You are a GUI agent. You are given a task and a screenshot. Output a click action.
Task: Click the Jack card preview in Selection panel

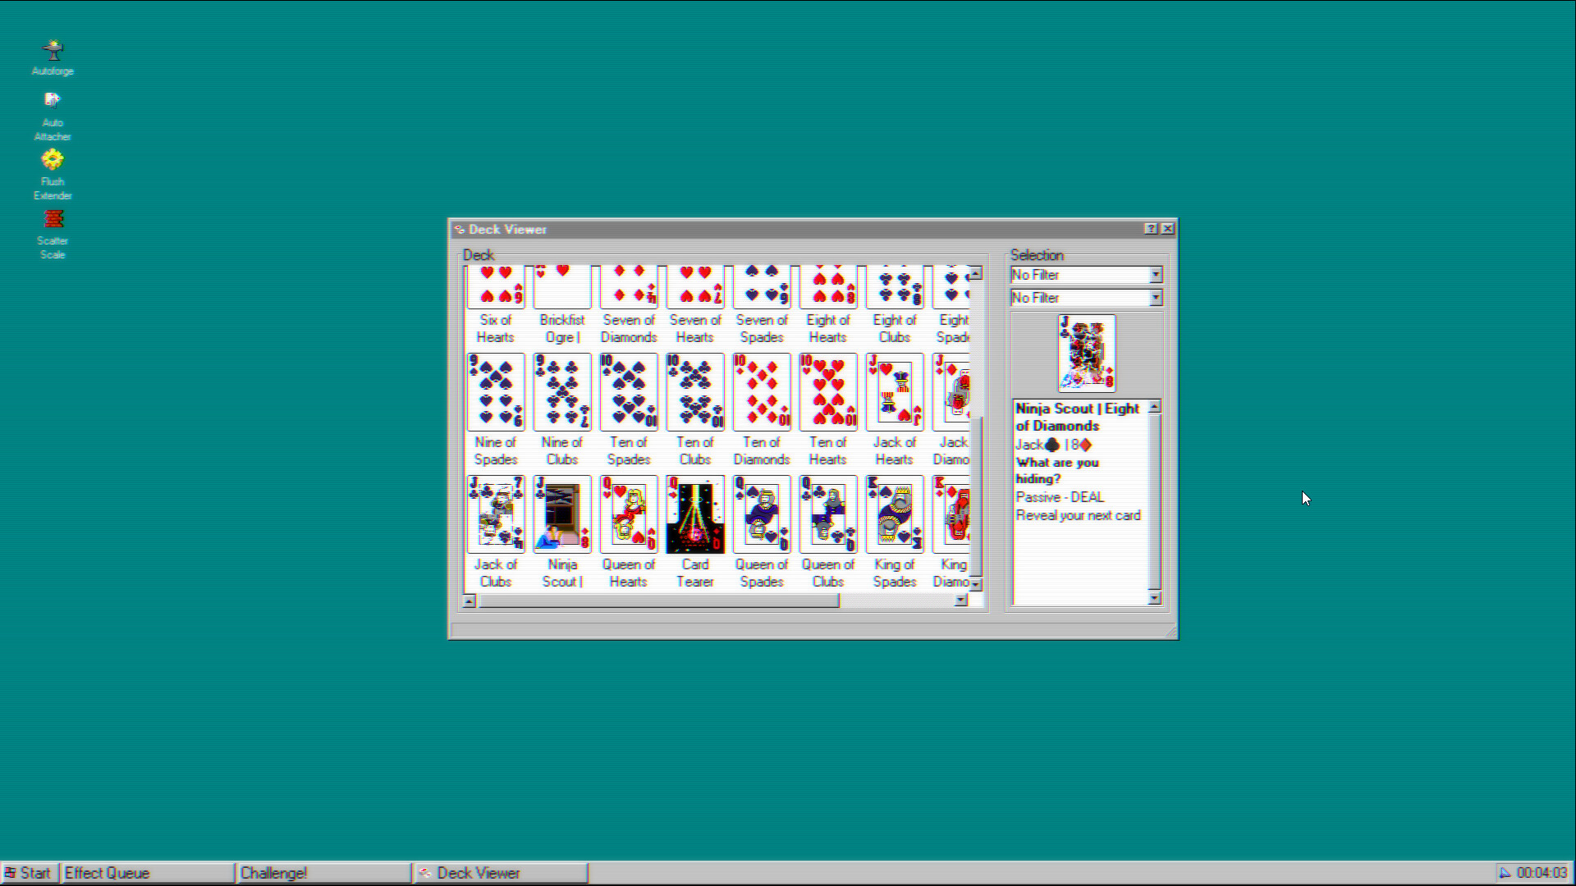pos(1085,354)
